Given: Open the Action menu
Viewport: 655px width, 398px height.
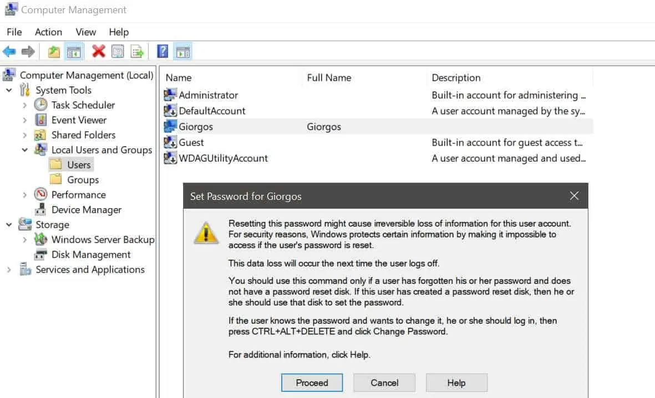Looking at the screenshot, I should (x=48, y=32).
